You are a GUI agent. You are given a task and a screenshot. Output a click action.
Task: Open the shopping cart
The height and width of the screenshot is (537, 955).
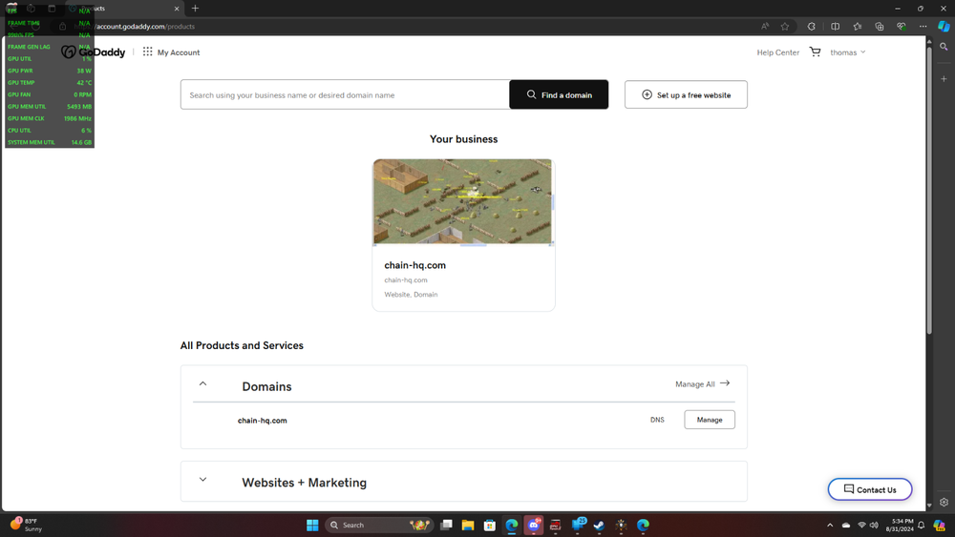[815, 52]
